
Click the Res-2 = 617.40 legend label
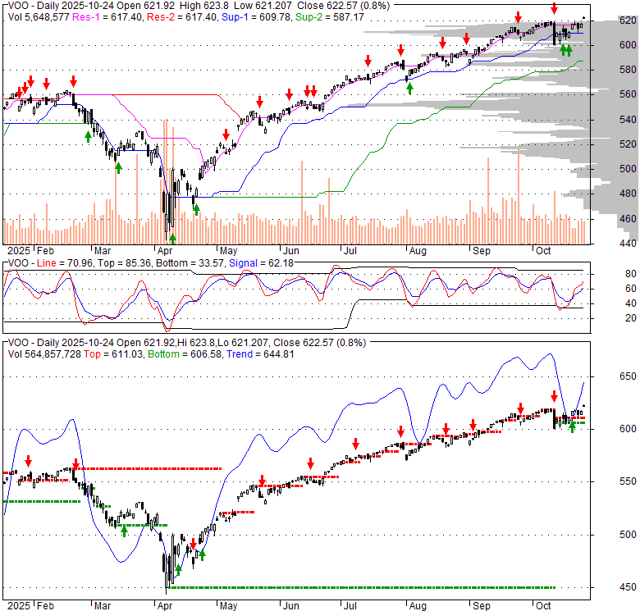coord(182,17)
